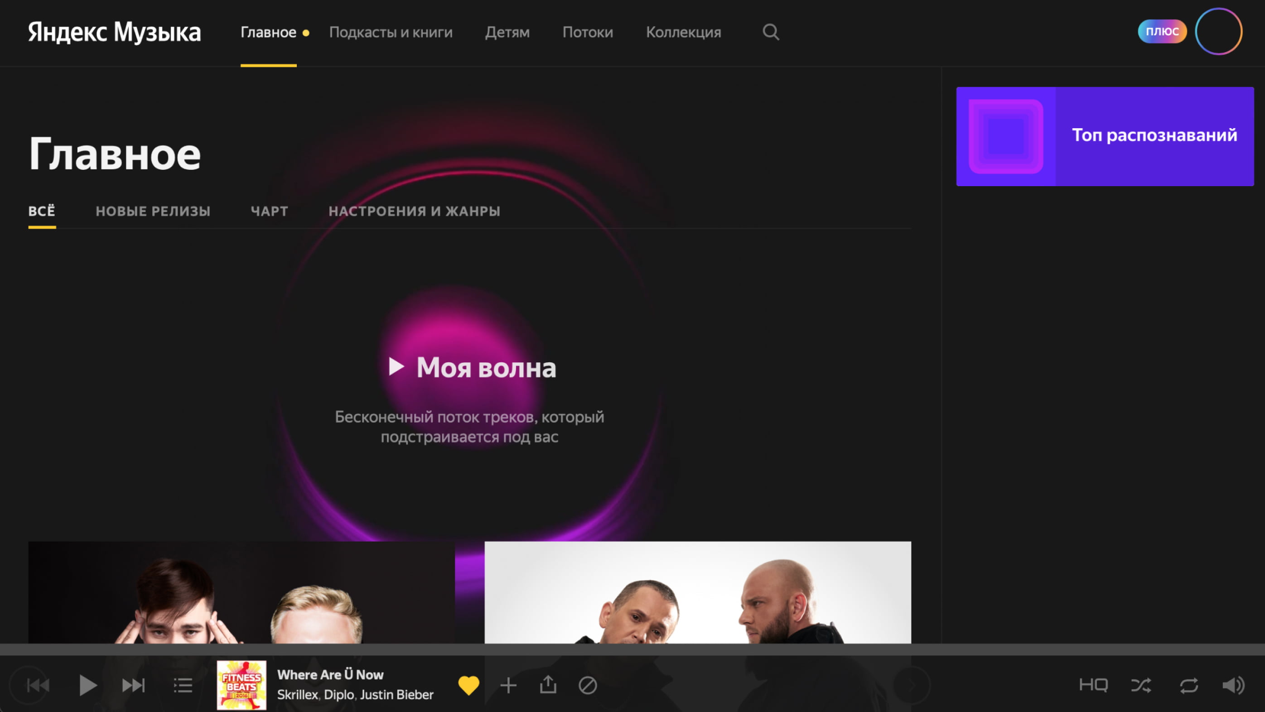Block track with the dislike icon
The height and width of the screenshot is (712, 1265).
click(587, 685)
